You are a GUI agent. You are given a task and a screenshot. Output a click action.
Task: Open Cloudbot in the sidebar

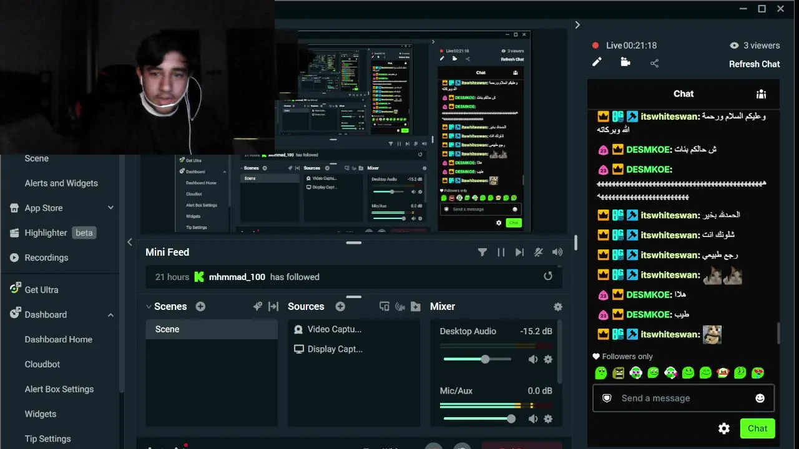click(x=42, y=364)
